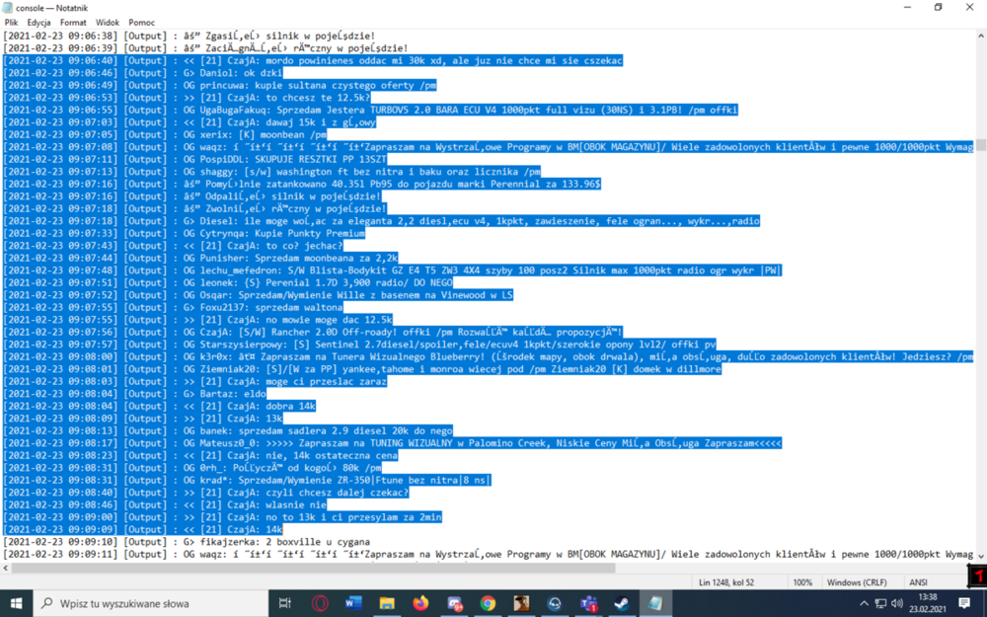Open Microsoft Word from the taskbar
Screen dimensions: 987x617
(x=353, y=603)
